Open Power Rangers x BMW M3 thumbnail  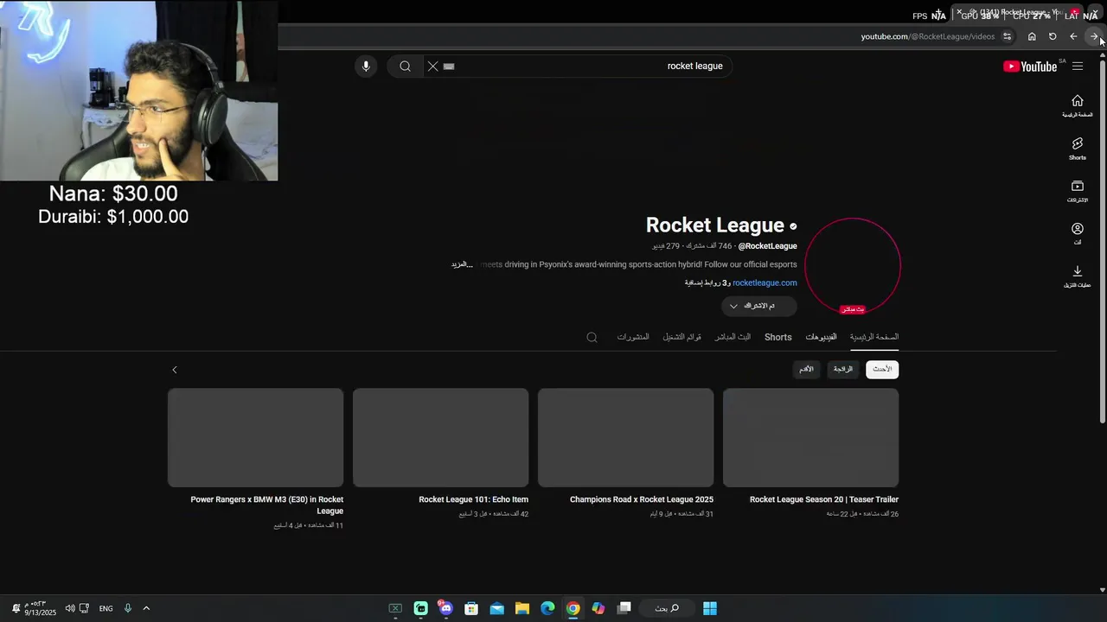[255, 438]
